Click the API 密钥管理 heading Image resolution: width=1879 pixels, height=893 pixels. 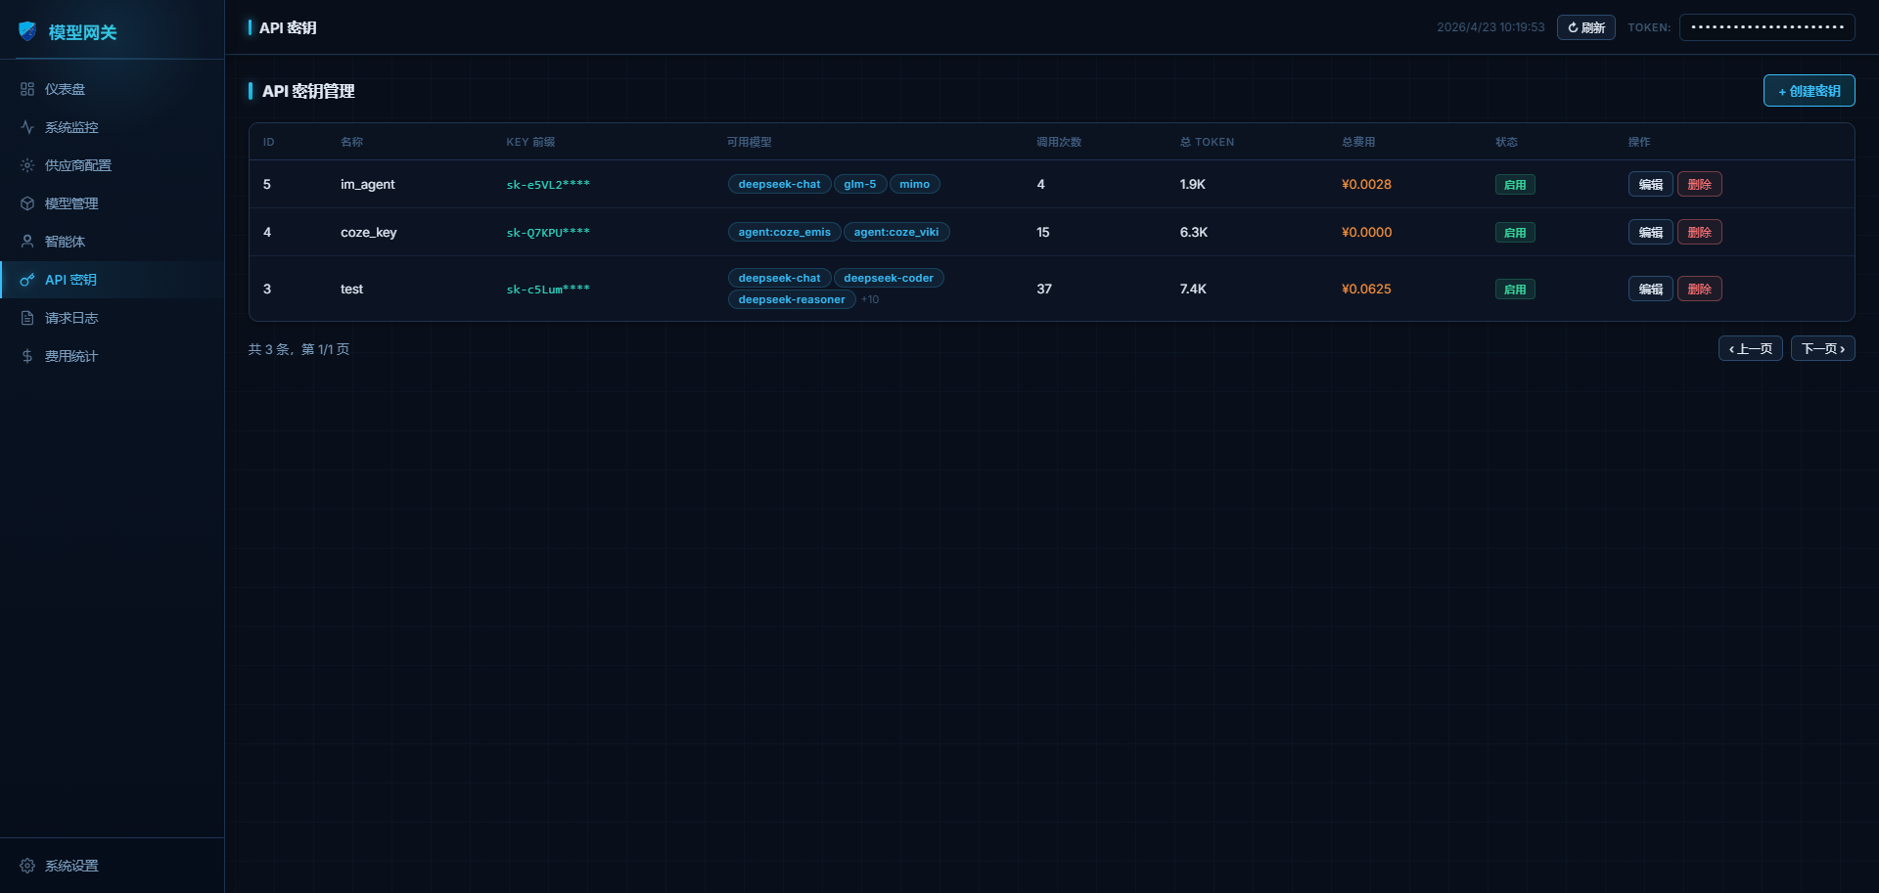(308, 91)
